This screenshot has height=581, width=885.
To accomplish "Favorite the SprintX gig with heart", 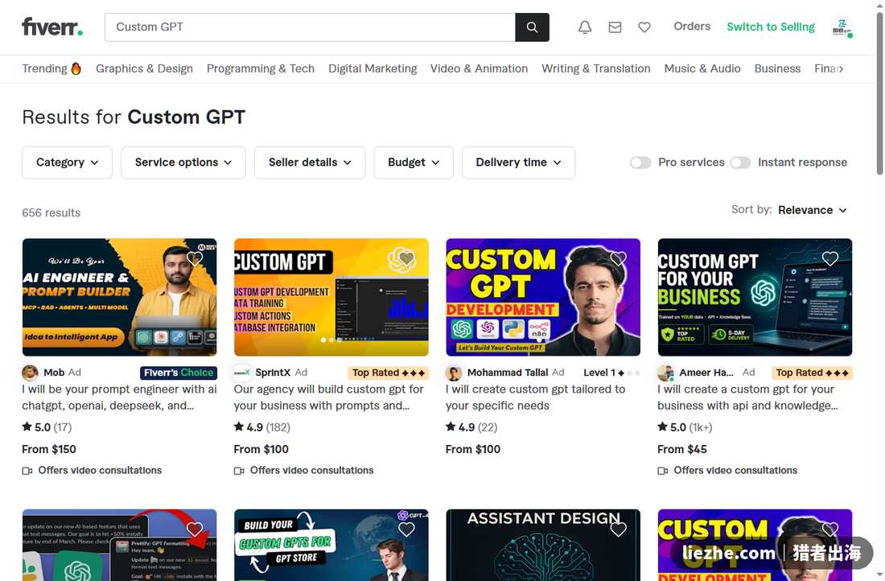I will (406, 258).
